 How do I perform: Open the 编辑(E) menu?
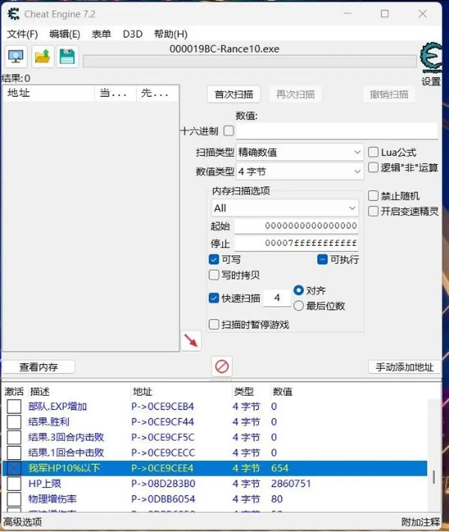coord(65,34)
